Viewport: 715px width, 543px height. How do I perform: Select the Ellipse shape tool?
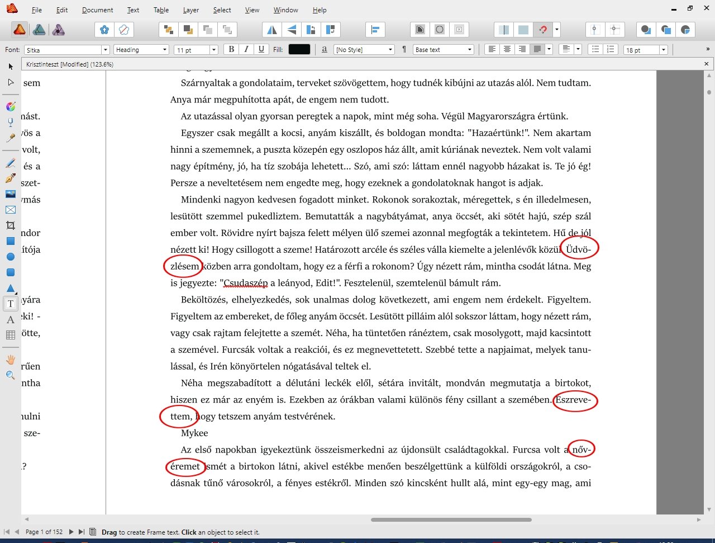(10, 257)
